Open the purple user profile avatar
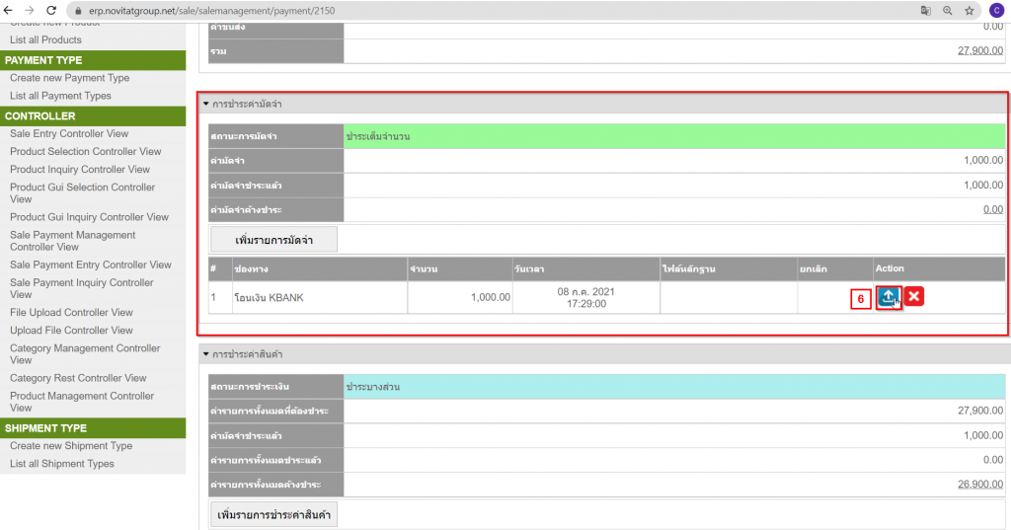Viewport: 1011px width, 530px height. pos(995,10)
